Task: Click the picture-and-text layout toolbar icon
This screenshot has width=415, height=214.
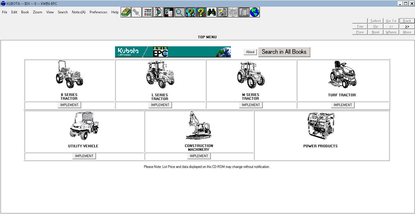Action: click(x=222, y=12)
